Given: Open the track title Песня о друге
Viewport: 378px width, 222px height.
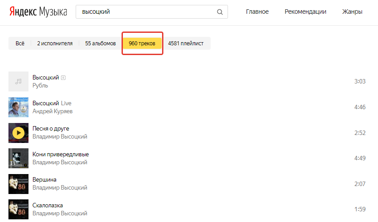Looking at the screenshot, I should point(51,129).
